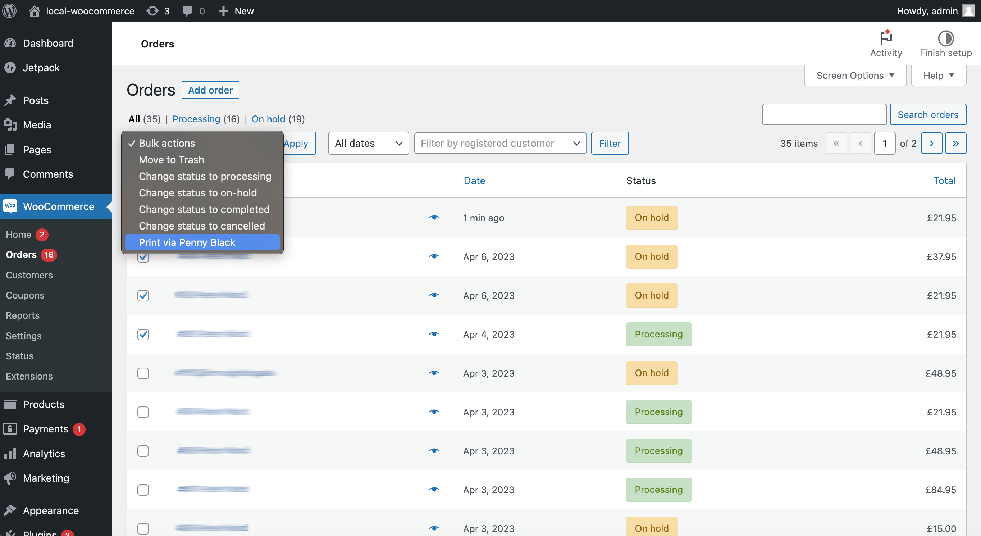Click the Add order button
Viewport: 981px width, 536px height.
click(x=210, y=90)
